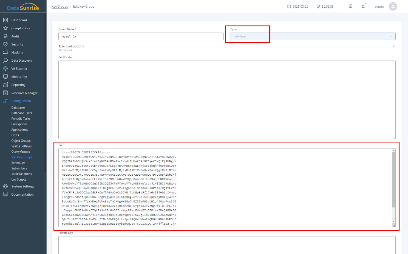Click inside the empty Certificate textarea
The width and height of the screenshot is (408, 254).
point(226,99)
